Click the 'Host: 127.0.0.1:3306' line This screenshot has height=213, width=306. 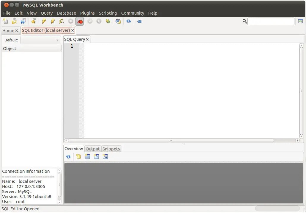[23, 186]
